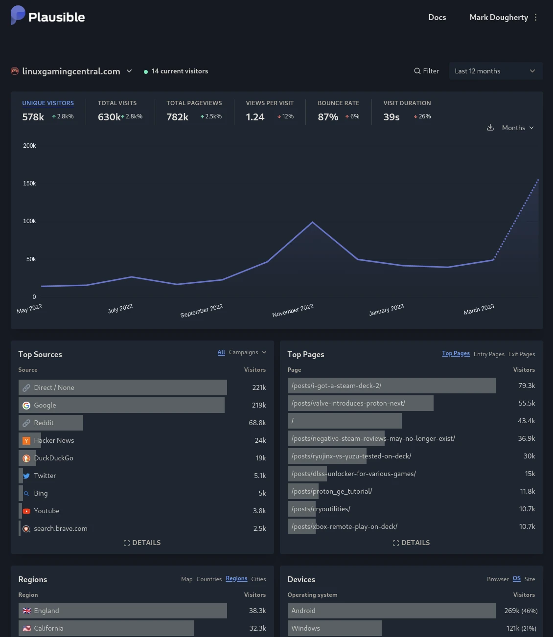Open DETAILS under Top Sources

click(142, 543)
